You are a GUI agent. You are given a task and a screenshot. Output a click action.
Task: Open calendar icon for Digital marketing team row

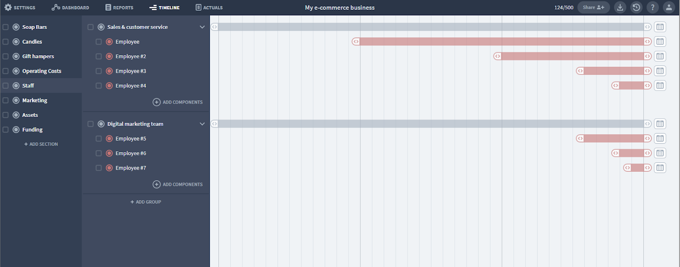tap(660, 124)
